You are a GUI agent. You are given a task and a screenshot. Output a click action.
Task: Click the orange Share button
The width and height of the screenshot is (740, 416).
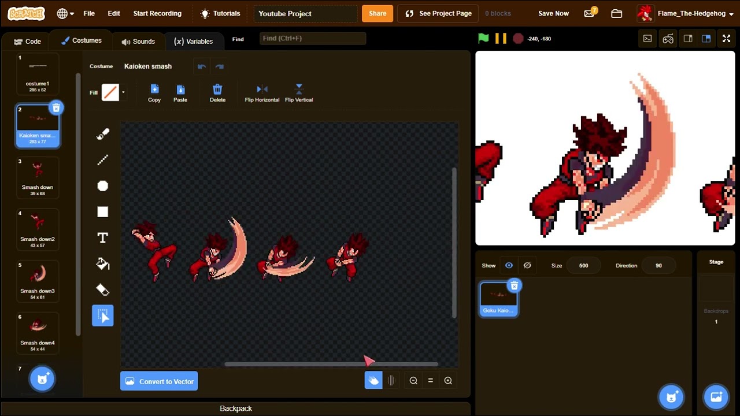378,13
